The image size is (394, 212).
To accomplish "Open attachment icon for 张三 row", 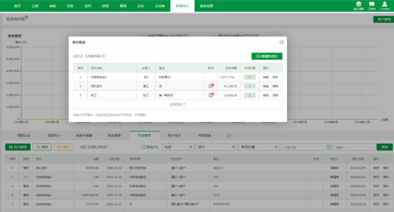I will tap(211, 95).
